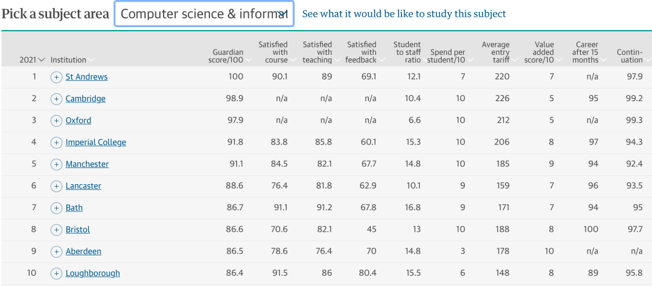The image size is (652, 286).
Task: Expand Cambridge row plus icon
Action: pos(56,99)
